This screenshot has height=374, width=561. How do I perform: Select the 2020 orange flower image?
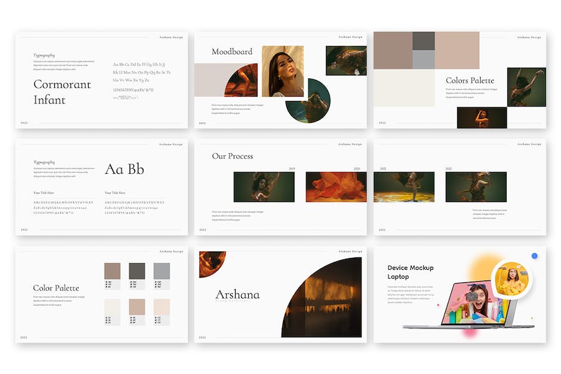coord(335,187)
